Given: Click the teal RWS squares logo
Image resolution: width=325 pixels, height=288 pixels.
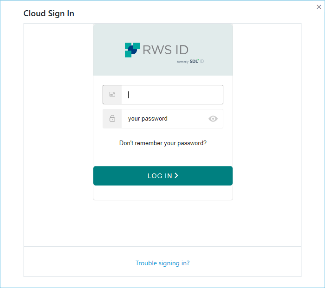Looking at the screenshot, I should click(132, 50).
